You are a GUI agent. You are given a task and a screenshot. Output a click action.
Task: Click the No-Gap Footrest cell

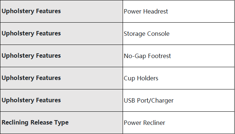(179, 56)
